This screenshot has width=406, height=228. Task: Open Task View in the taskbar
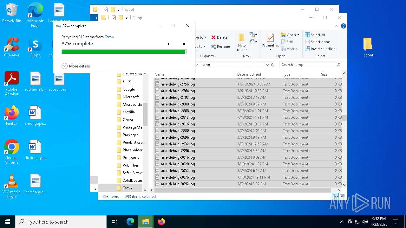click(114, 222)
